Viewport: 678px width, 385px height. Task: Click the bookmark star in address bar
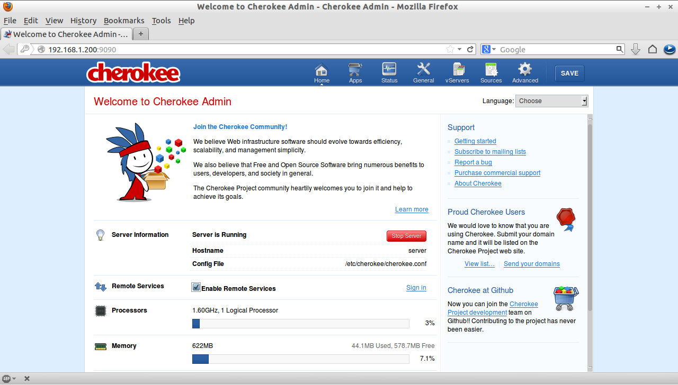pyautogui.click(x=450, y=49)
